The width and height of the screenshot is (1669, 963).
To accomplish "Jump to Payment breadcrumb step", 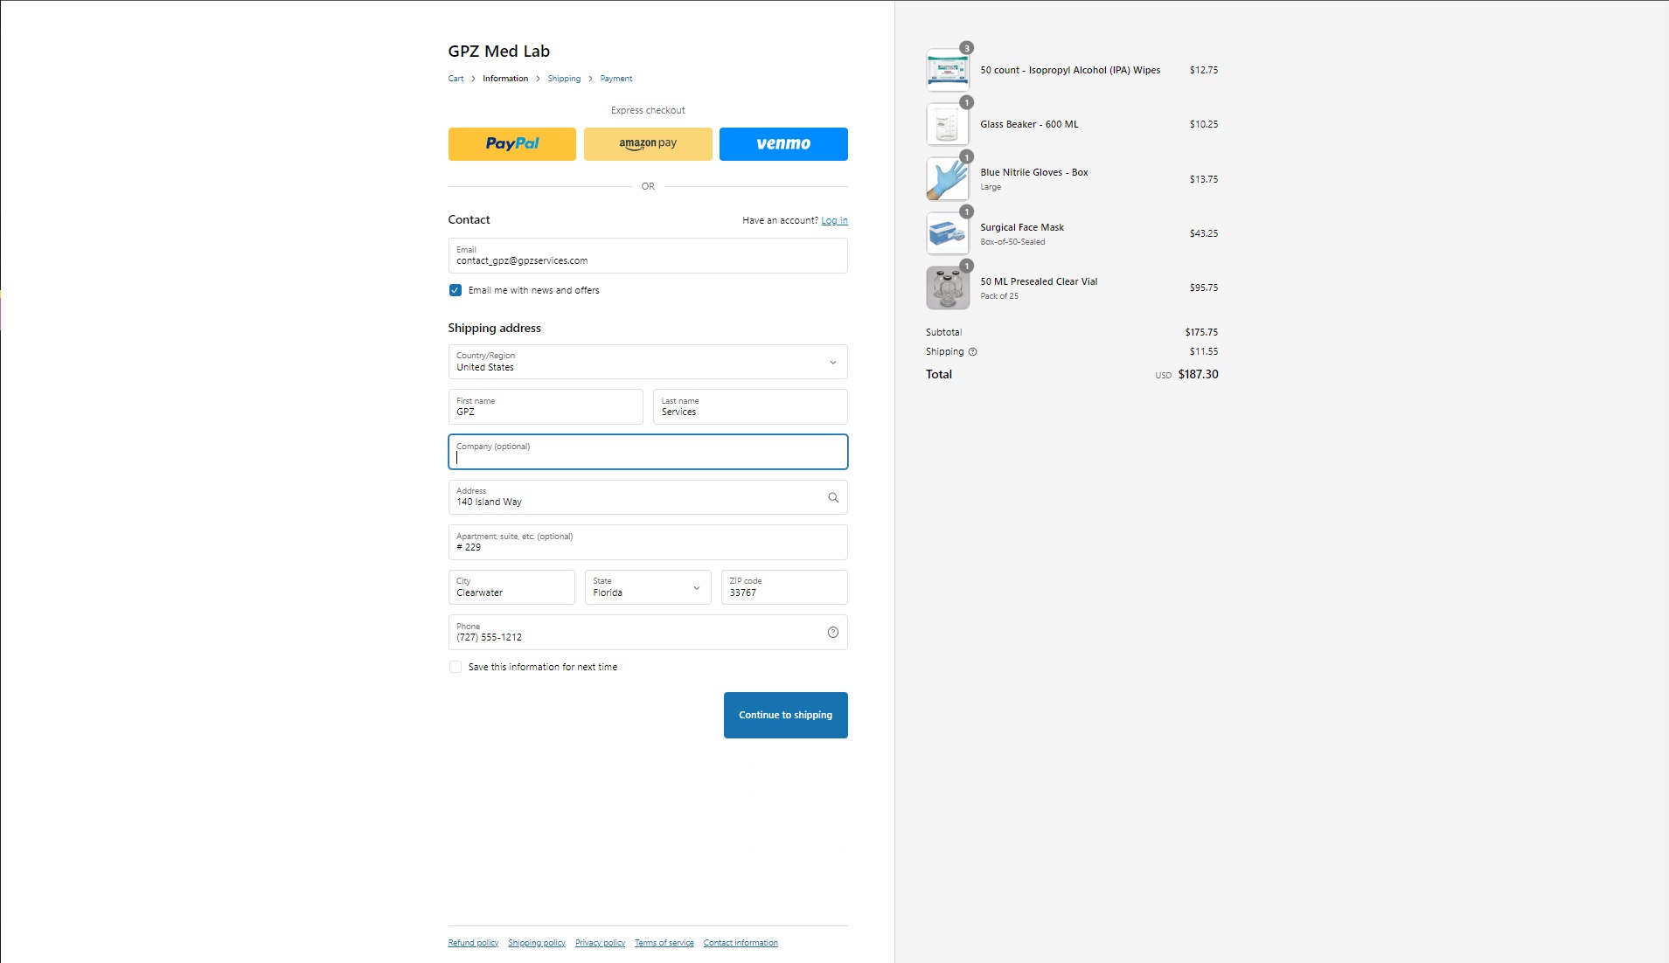I will pyautogui.click(x=616, y=79).
